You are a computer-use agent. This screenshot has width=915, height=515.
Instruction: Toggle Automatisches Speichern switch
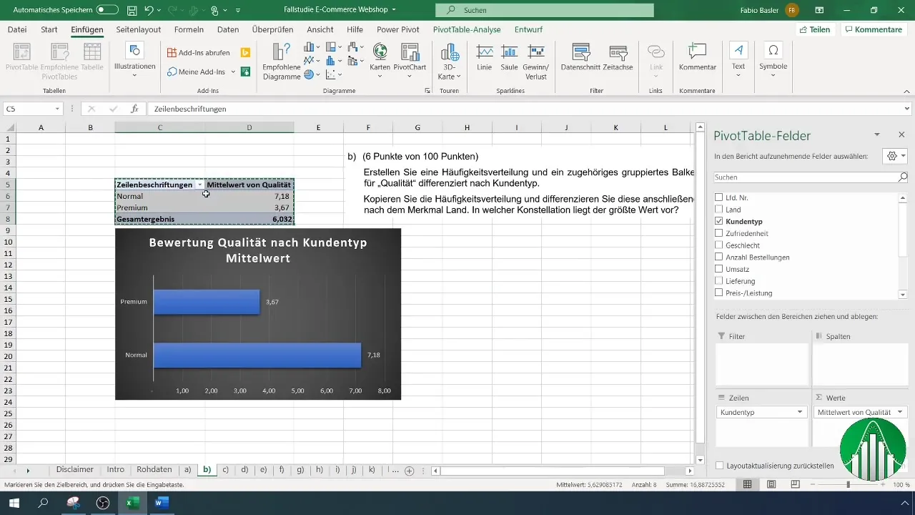(107, 11)
